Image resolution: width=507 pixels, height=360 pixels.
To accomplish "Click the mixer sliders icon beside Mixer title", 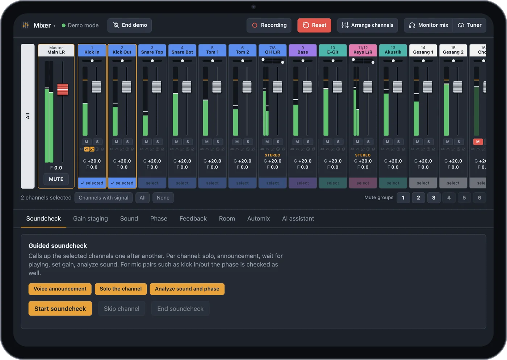I will pos(26,25).
